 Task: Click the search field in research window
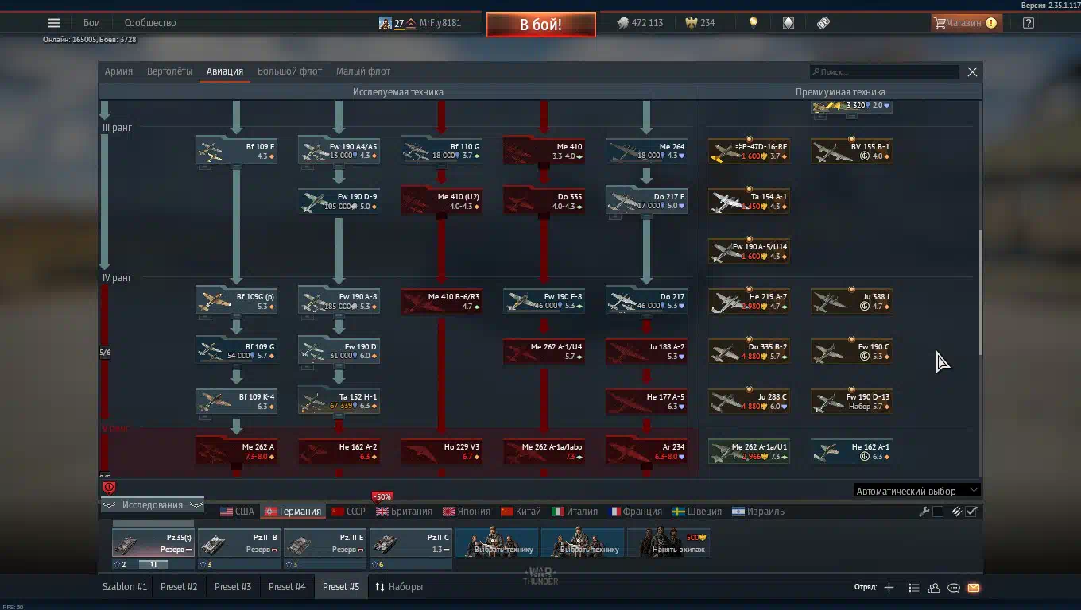coord(884,71)
